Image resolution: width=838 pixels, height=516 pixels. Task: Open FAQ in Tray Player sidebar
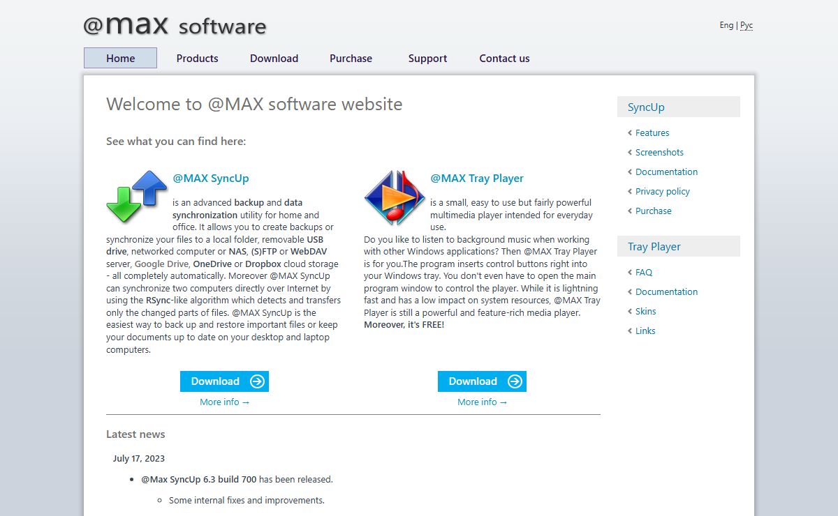pyautogui.click(x=644, y=273)
